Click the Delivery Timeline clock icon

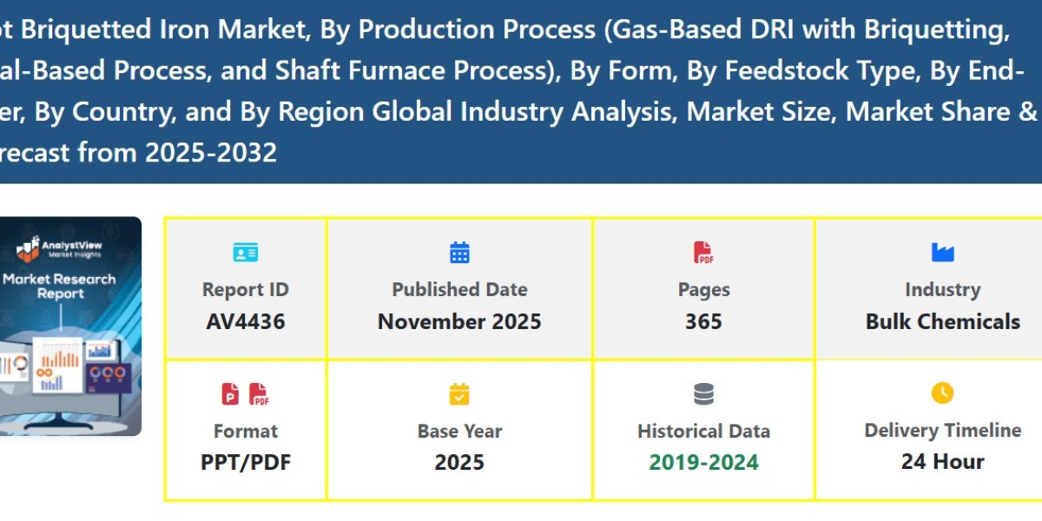[943, 393]
